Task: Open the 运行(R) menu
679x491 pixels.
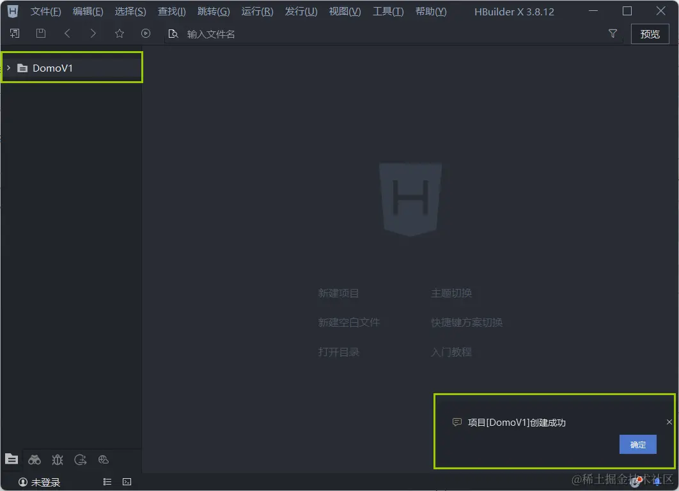Action: (257, 12)
